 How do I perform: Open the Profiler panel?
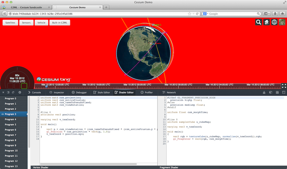[147, 92]
